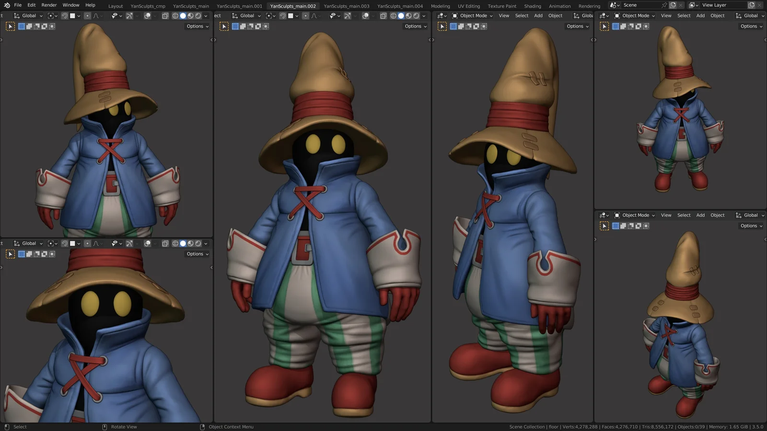Screen dimensions: 767x431
Task: Expand Global orientation dropdown in bottom-left viewport
Action: [x=29, y=243]
